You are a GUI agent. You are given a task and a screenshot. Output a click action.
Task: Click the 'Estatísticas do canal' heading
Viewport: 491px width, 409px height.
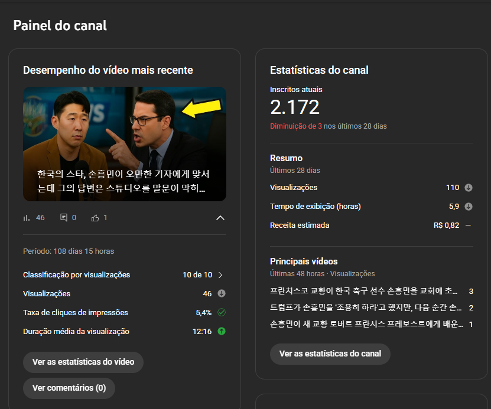point(319,70)
